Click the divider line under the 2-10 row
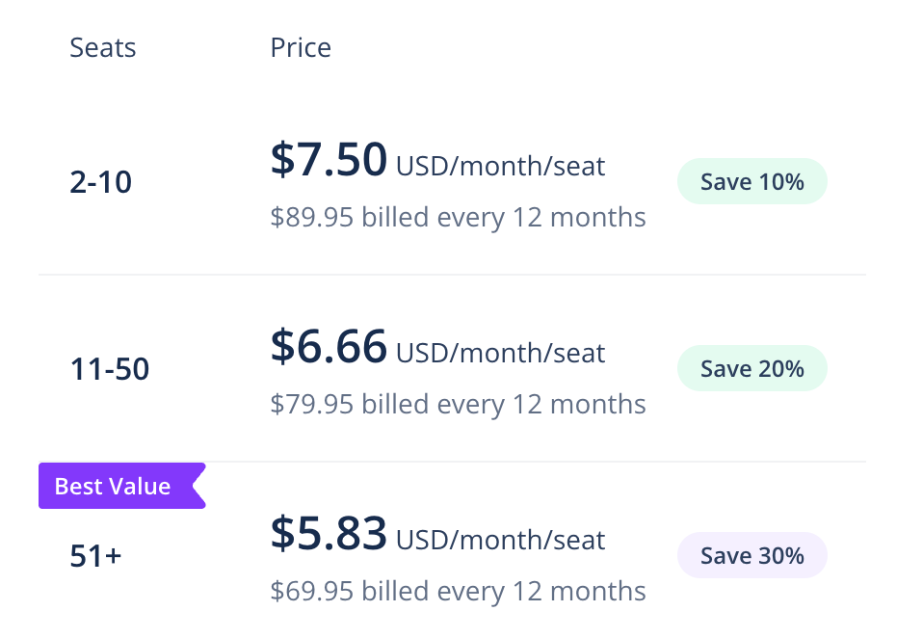 click(x=452, y=275)
